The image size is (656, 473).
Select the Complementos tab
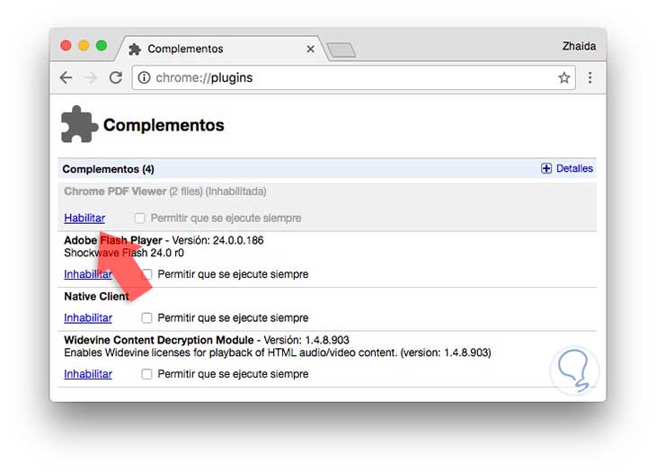click(x=222, y=49)
